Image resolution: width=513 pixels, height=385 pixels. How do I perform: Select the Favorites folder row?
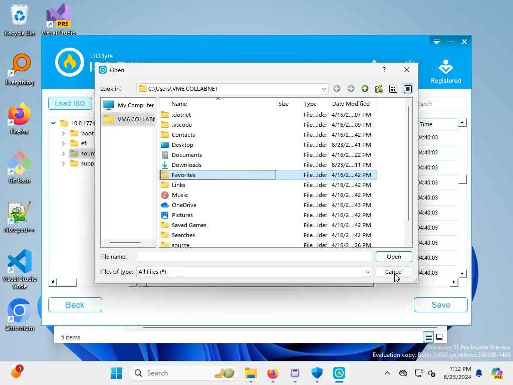pyautogui.click(x=269, y=175)
